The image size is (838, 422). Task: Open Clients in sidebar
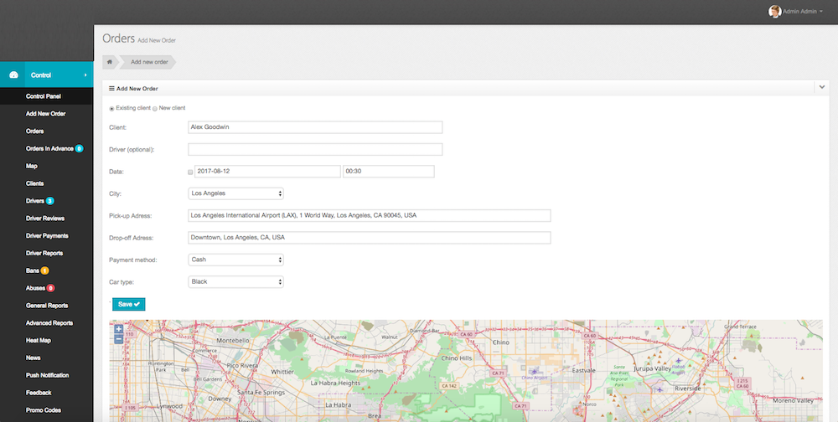(x=34, y=183)
